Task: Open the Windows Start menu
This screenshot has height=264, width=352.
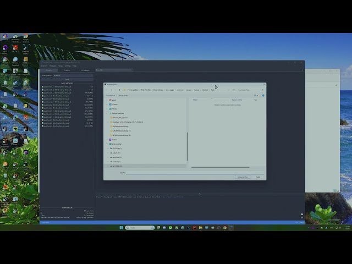Action: (x=121, y=228)
